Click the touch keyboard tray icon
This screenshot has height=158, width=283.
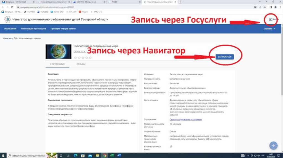[x=243, y=156]
